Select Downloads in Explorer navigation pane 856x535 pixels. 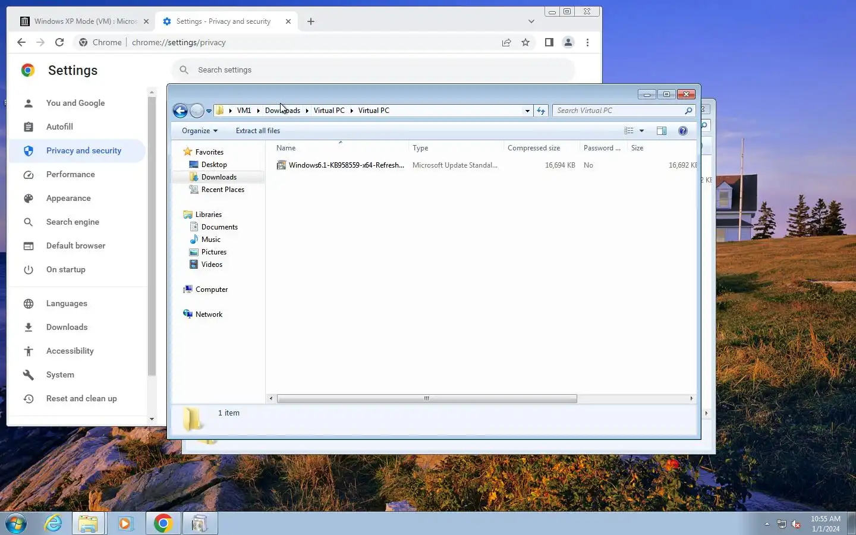(219, 177)
